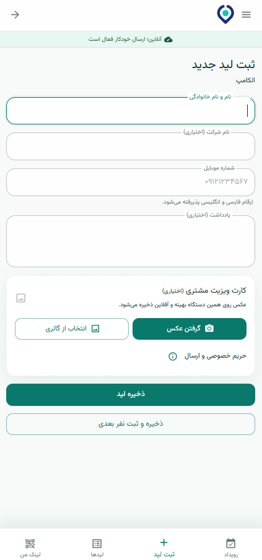This screenshot has width=262, height=560.
Task: Click the cloud online status icon
Action: [x=168, y=39]
